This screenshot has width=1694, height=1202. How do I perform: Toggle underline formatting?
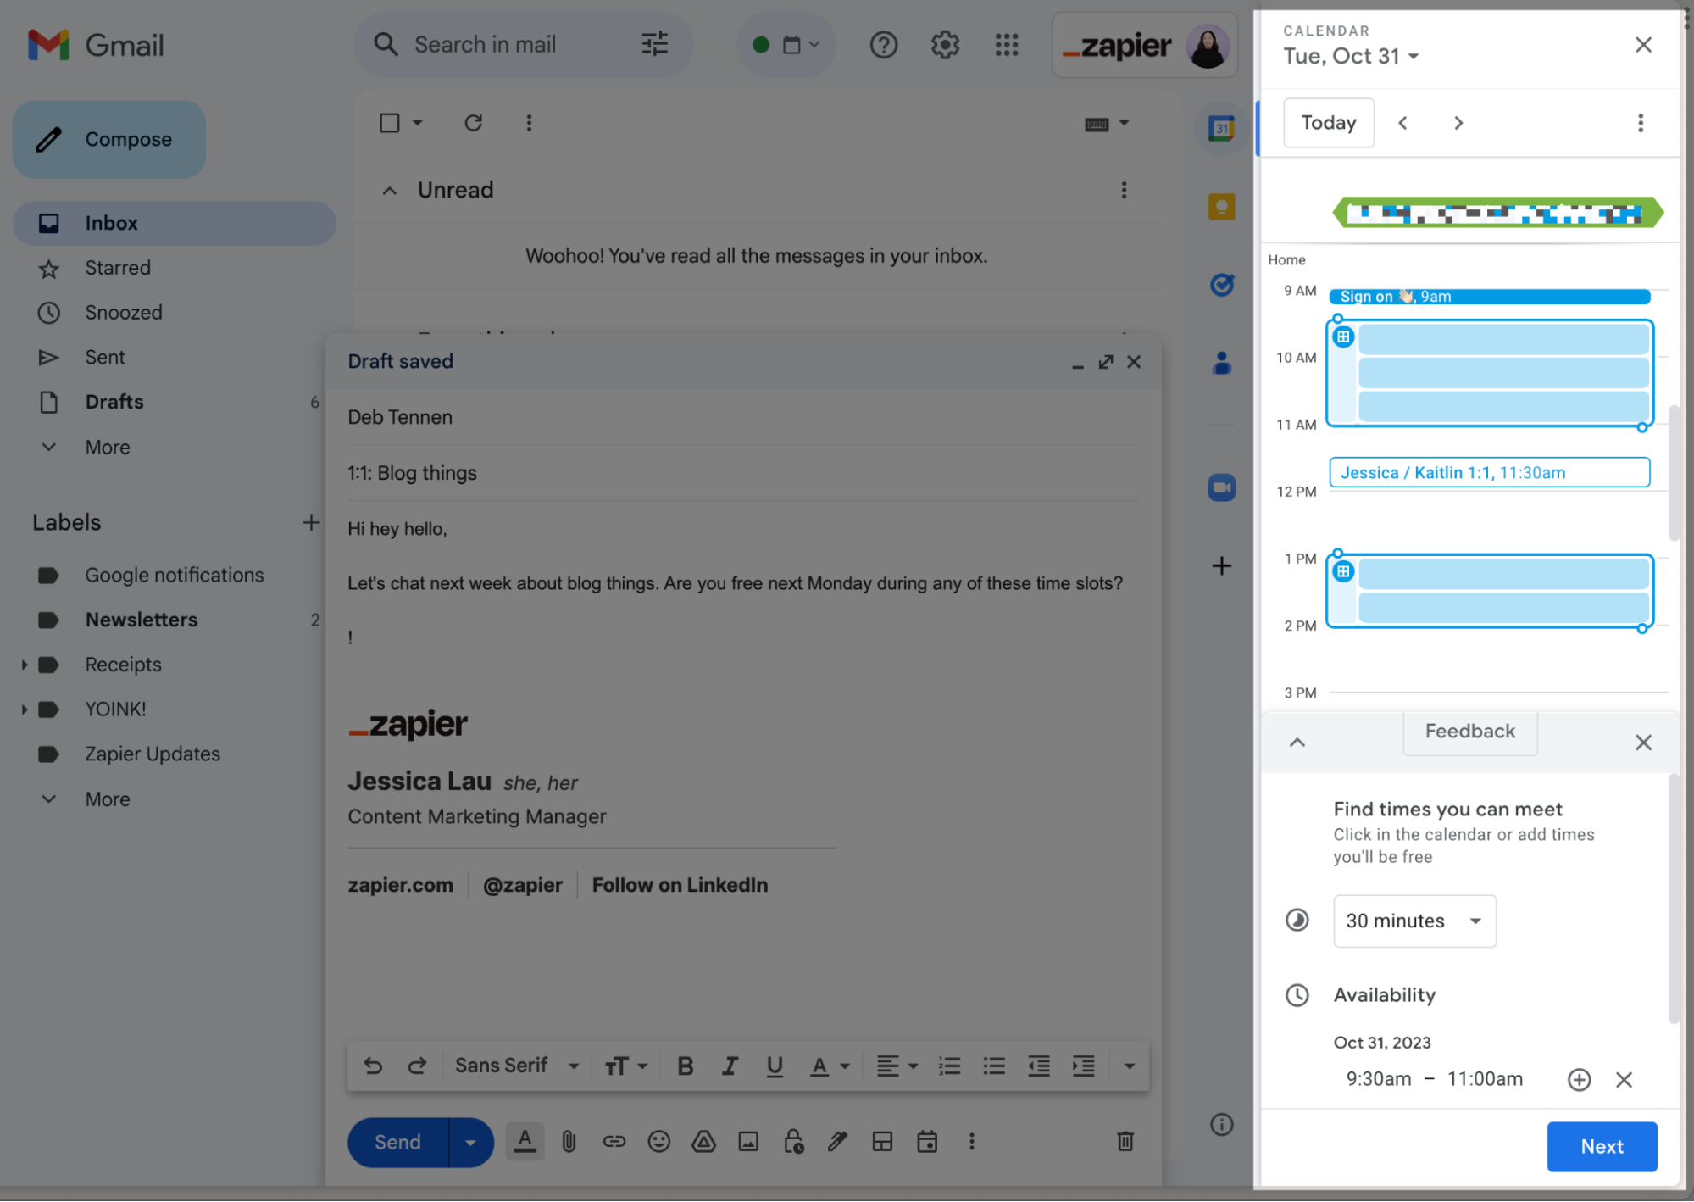774,1066
